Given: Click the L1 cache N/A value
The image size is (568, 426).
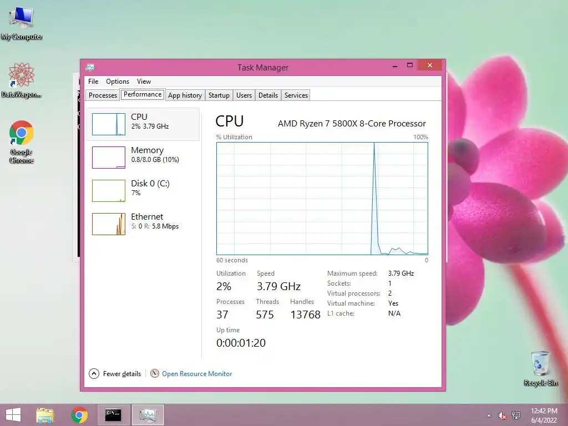Looking at the screenshot, I should [x=394, y=313].
